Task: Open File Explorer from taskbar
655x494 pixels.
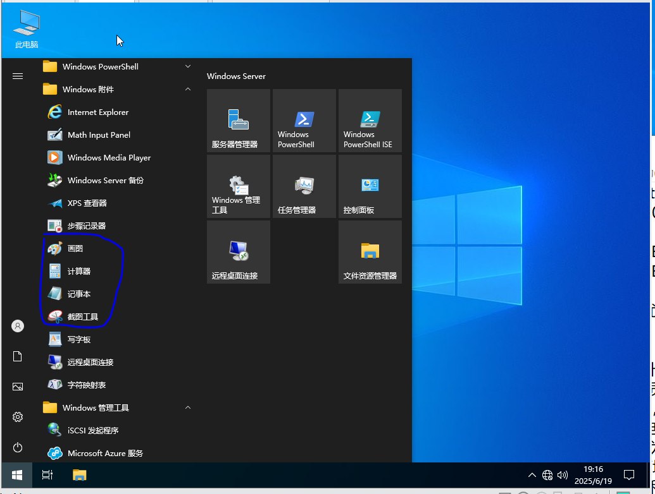Action: point(79,475)
